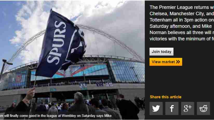Click the Premier League returns summary text
214x120 pixels.
pyautogui.click(x=182, y=23)
